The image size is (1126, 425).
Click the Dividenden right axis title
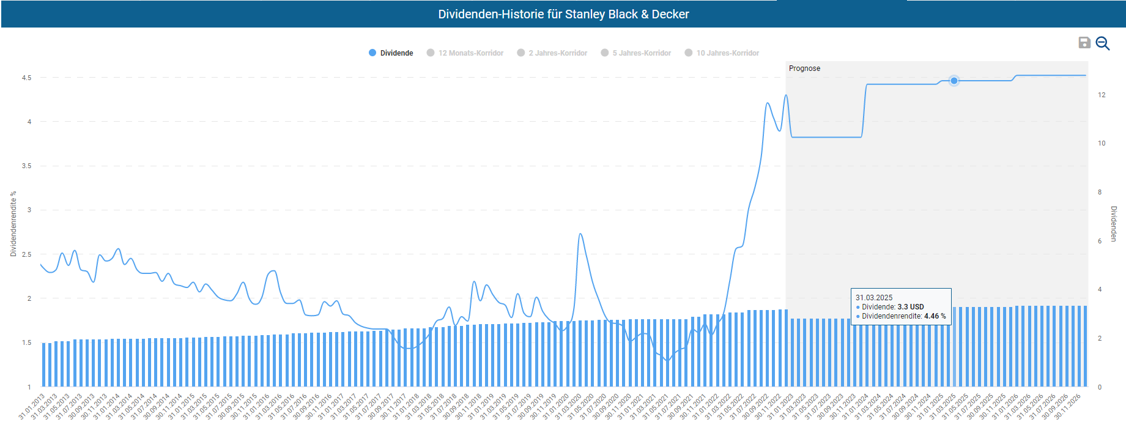1114,224
